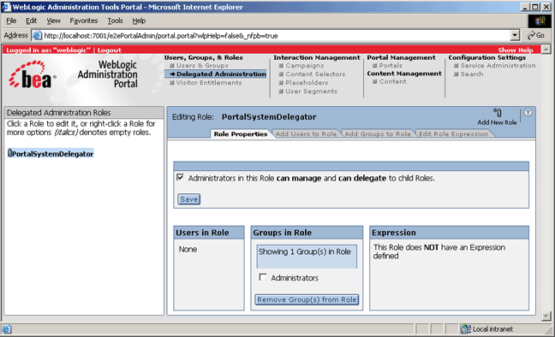Click the 'None' text in Users in Role
The image size is (555, 337).
[188, 249]
